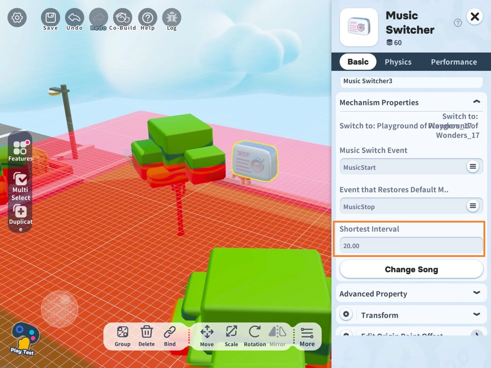Click the Change Song button
The width and height of the screenshot is (491, 368).
(411, 269)
